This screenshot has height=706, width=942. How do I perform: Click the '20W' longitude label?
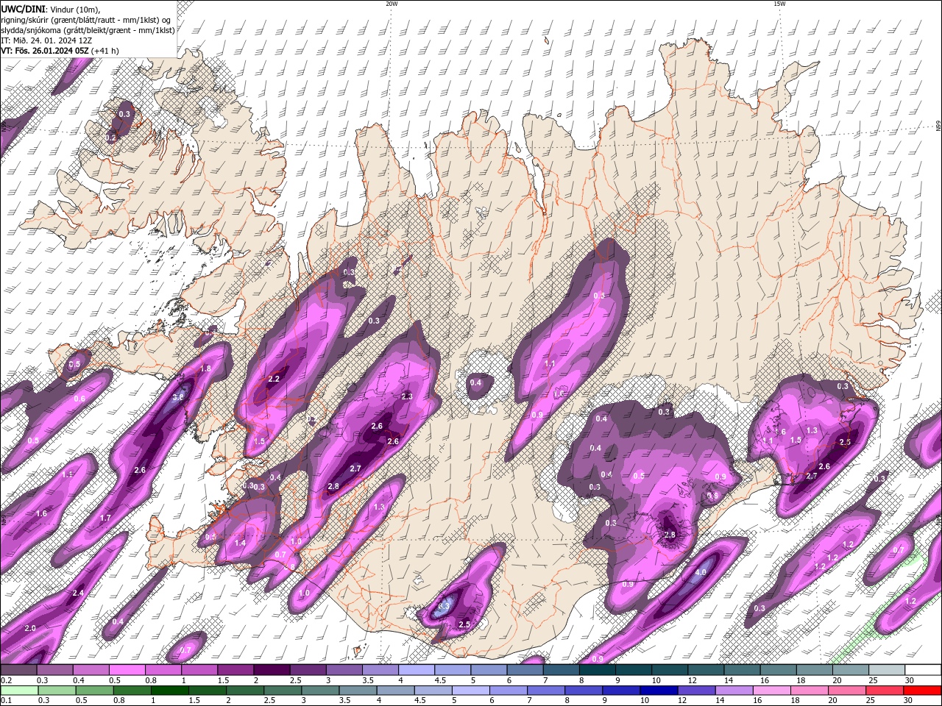[392, 4]
